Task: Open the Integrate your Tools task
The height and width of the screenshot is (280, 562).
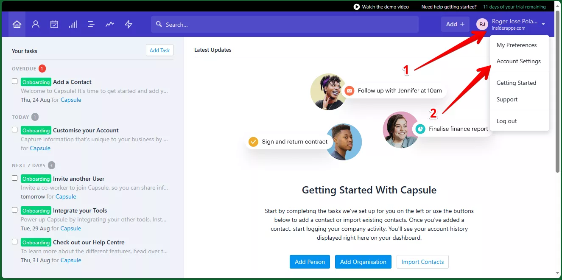Action: 80,210
